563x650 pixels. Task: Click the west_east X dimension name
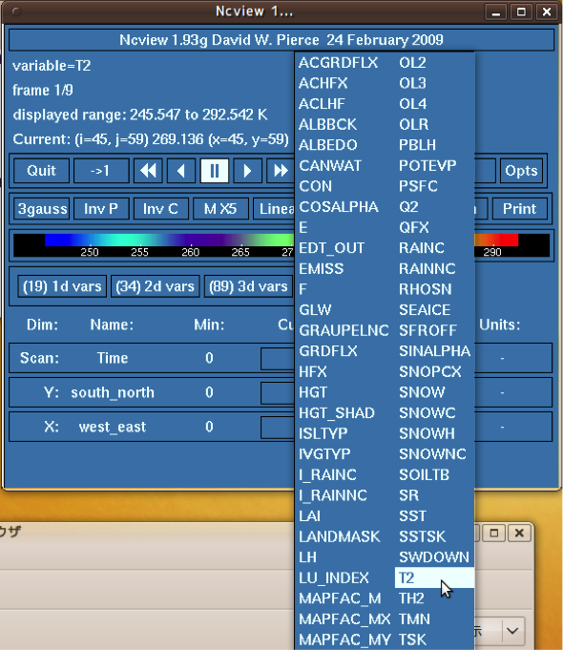pos(113,427)
